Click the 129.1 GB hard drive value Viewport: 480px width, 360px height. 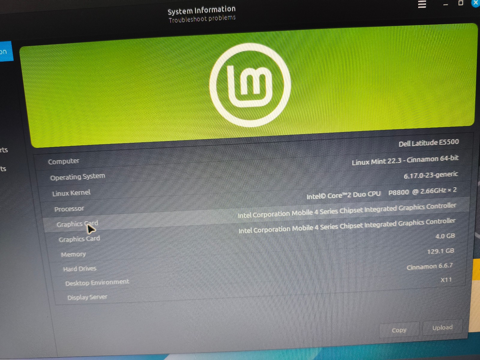(x=441, y=251)
